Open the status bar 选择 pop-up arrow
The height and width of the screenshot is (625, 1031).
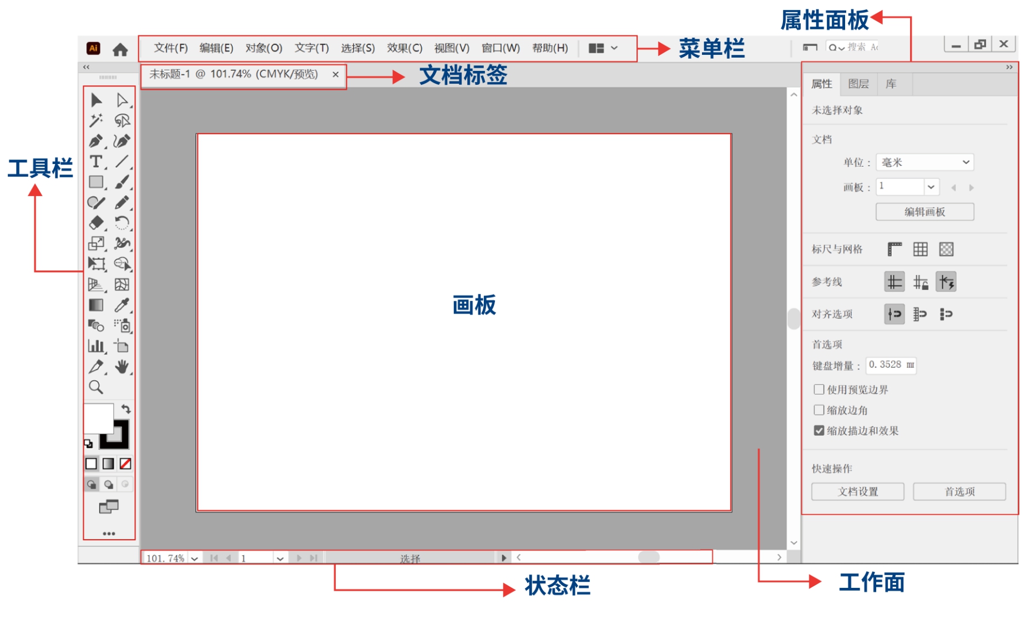(x=503, y=558)
